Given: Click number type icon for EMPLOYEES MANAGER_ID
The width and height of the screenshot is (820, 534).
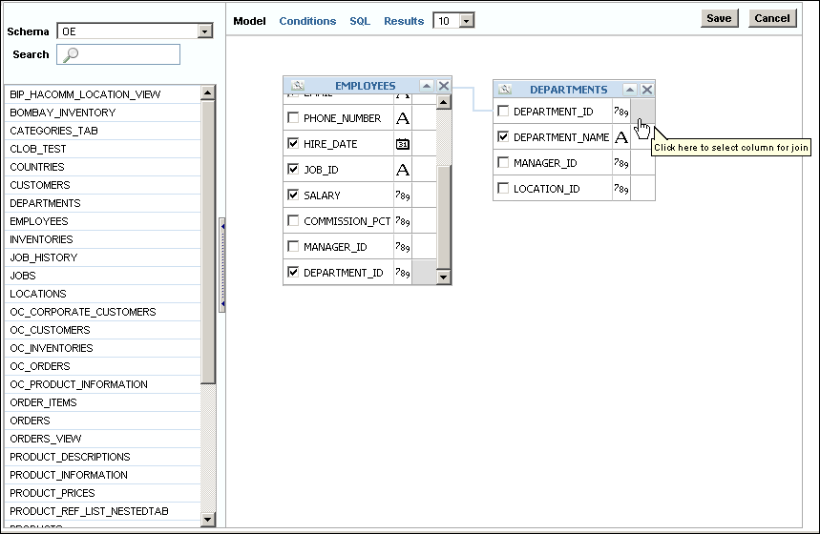Looking at the screenshot, I should click(403, 247).
